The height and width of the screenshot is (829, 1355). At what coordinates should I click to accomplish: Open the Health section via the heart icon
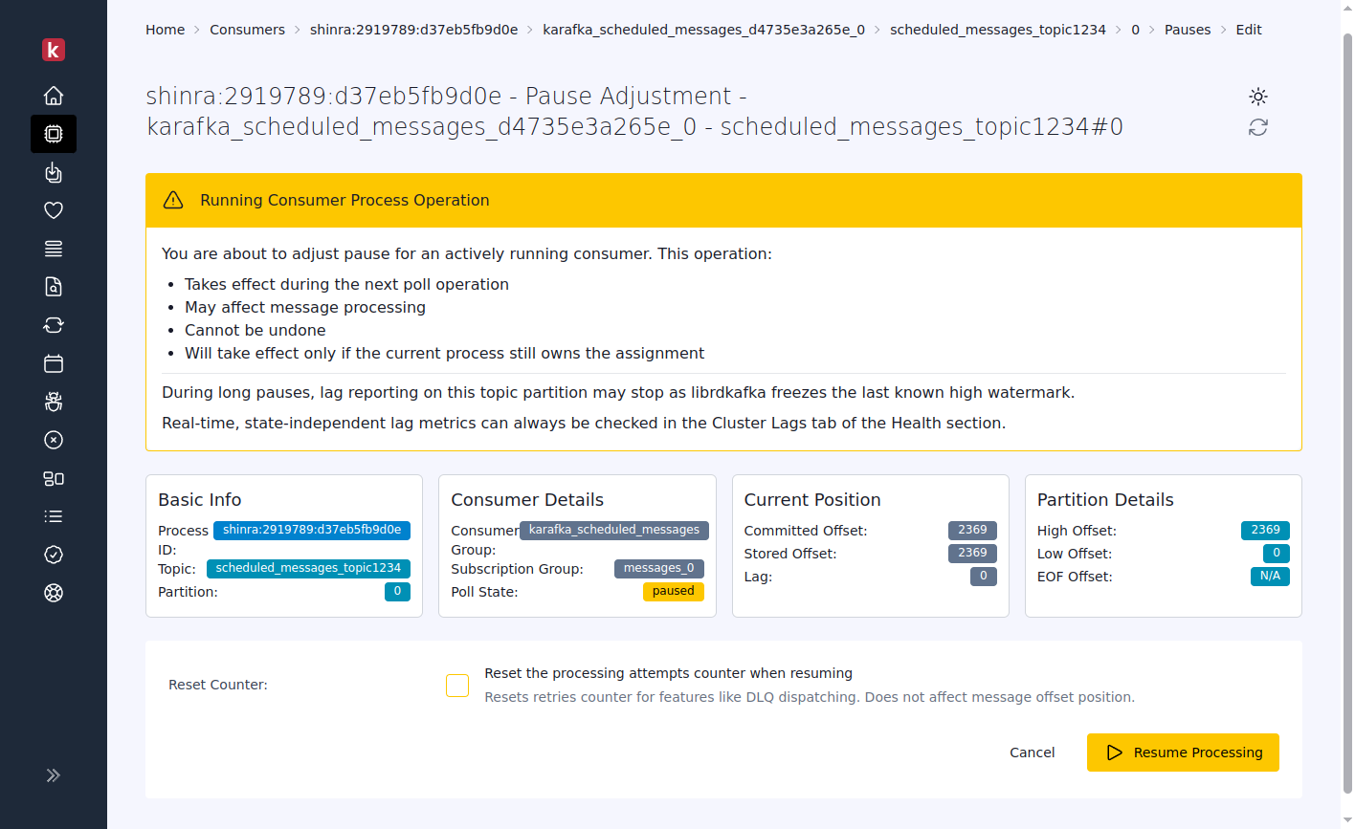(54, 210)
